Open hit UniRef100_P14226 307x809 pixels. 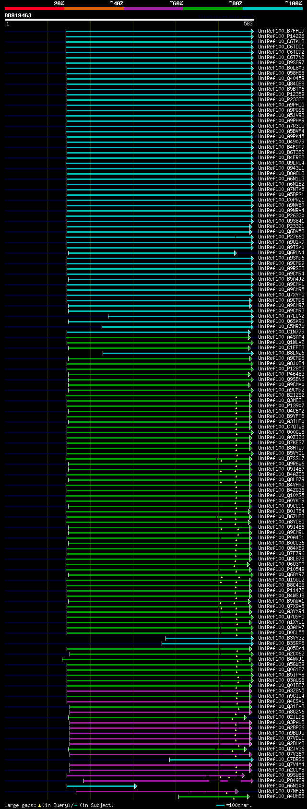click(281, 36)
